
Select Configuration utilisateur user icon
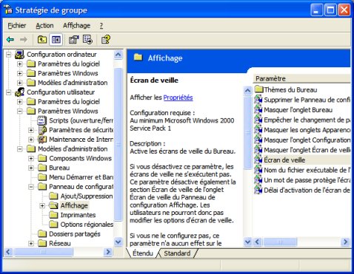[x=19, y=92]
